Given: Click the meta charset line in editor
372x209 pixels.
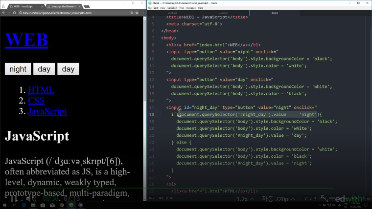Looking at the screenshot, I should (x=194, y=24).
